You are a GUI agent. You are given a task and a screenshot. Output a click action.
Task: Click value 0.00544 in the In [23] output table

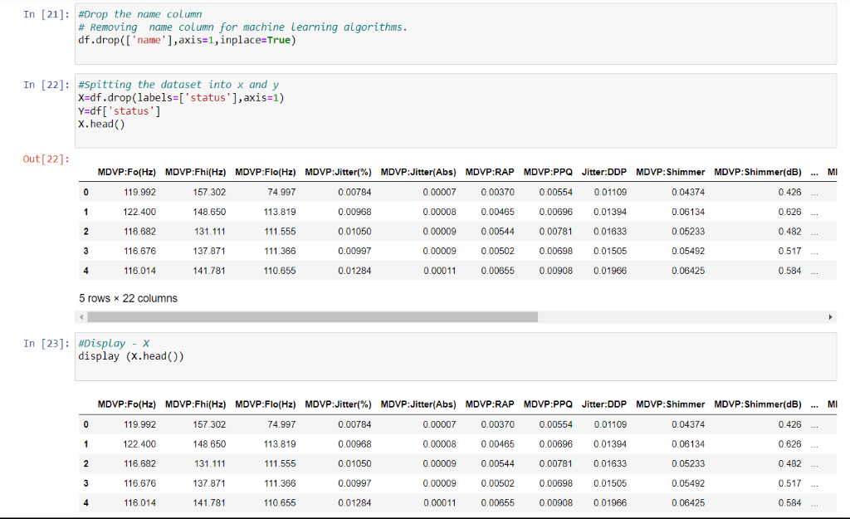click(498, 463)
